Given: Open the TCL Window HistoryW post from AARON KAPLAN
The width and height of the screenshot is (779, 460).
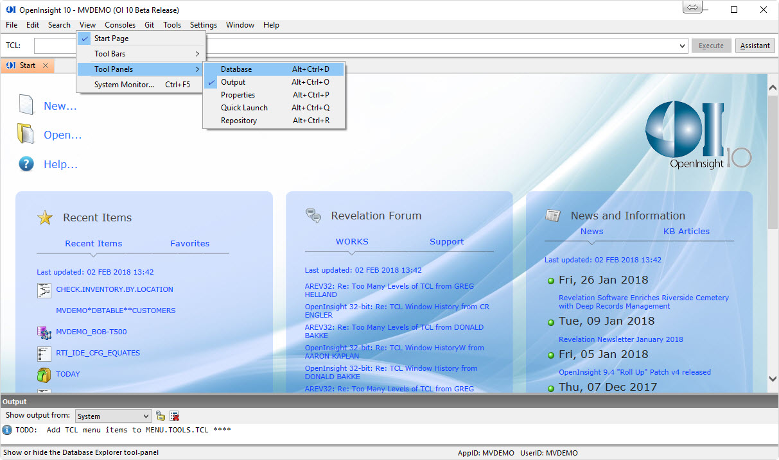Looking at the screenshot, I should click(x=394, y=352).
